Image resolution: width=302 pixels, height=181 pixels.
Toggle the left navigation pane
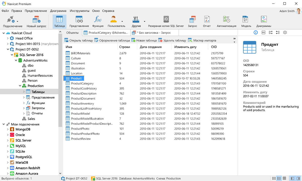[292, 178]
